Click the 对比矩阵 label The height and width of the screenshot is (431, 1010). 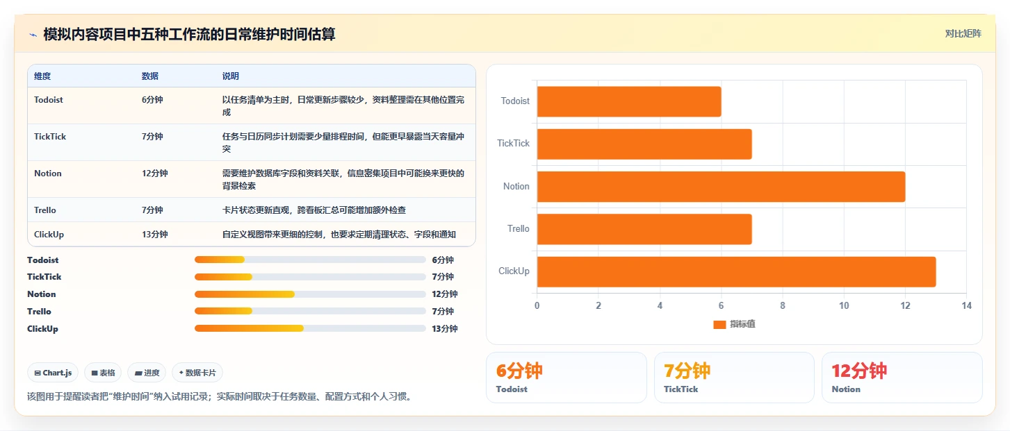click(963, 33)
